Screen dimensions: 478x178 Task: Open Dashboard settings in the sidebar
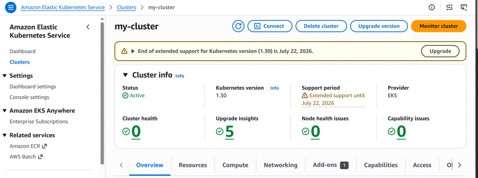pyautogui.click(x=33, y=87)
